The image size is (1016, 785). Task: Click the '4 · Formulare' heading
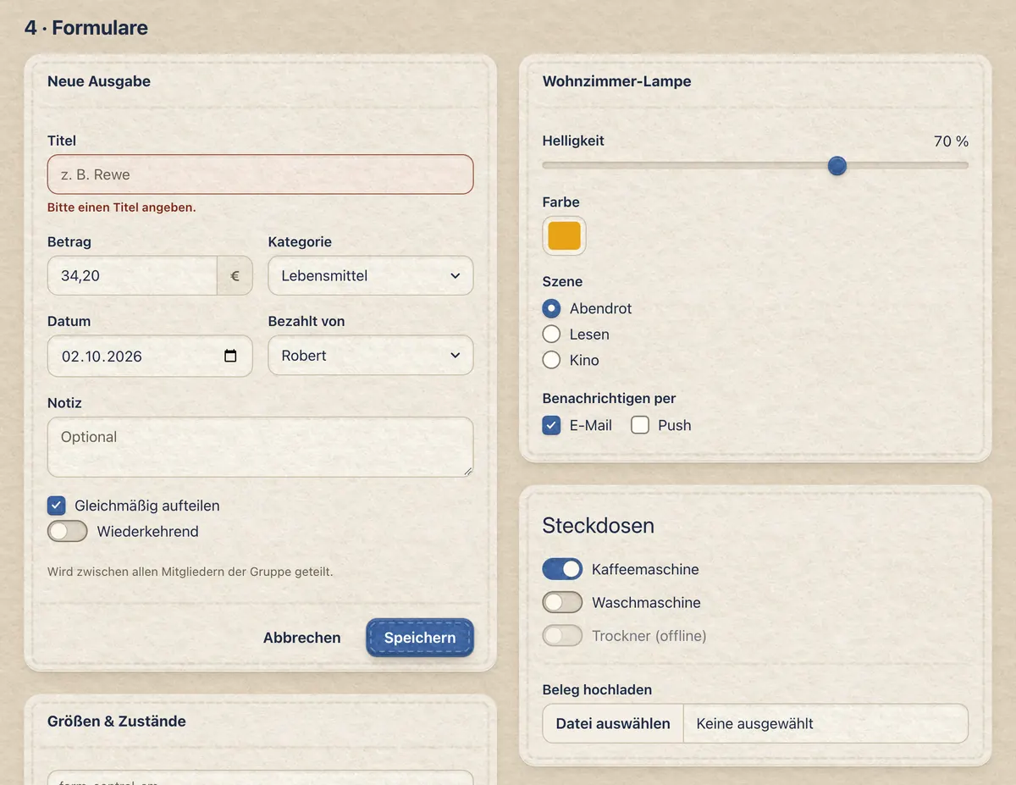pyautogui.click(x=86, y=27)
